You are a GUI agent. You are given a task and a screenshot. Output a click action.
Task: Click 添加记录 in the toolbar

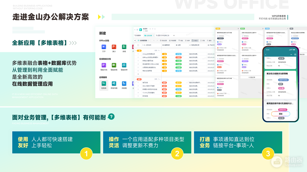point(163,41)
